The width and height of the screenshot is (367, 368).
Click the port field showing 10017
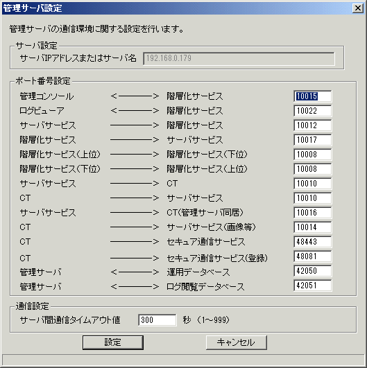tap(312, 140)
